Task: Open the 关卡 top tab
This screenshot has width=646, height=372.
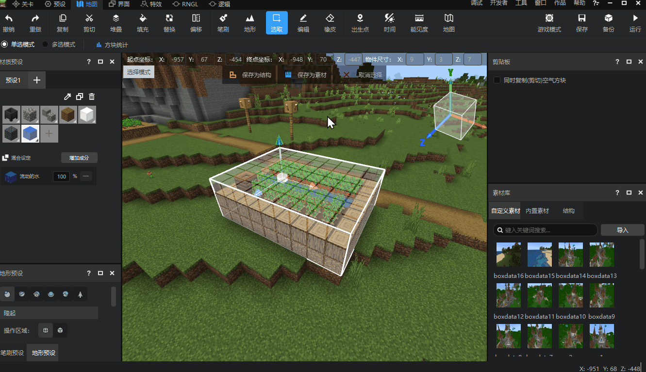Action: (x=23, y=4)
